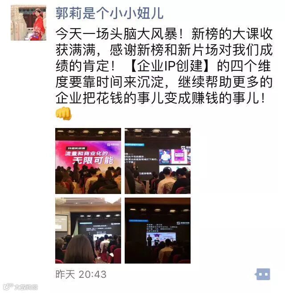Open the bottom-right dark auditorium photo
Screen dimensions: 285x293
coord(158,231)
